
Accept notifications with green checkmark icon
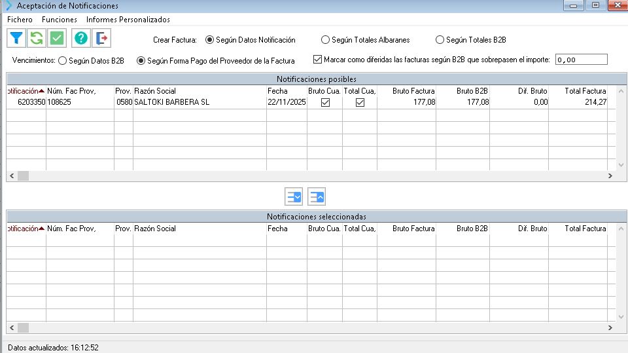tap(57, 39)
